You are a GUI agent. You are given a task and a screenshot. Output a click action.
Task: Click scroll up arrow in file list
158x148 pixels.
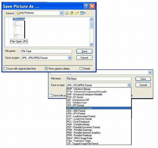pyautogui.click(x=91, y=19)
